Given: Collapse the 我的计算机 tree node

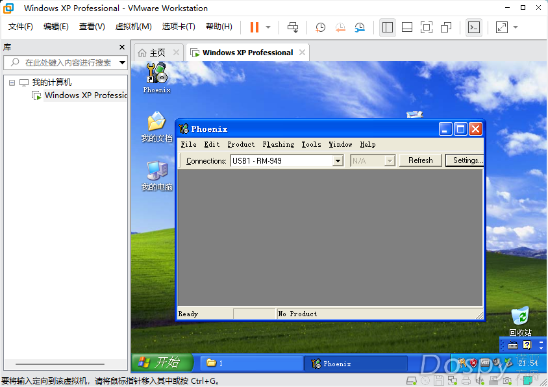Looking at the screenshot, I should point(12,82).
